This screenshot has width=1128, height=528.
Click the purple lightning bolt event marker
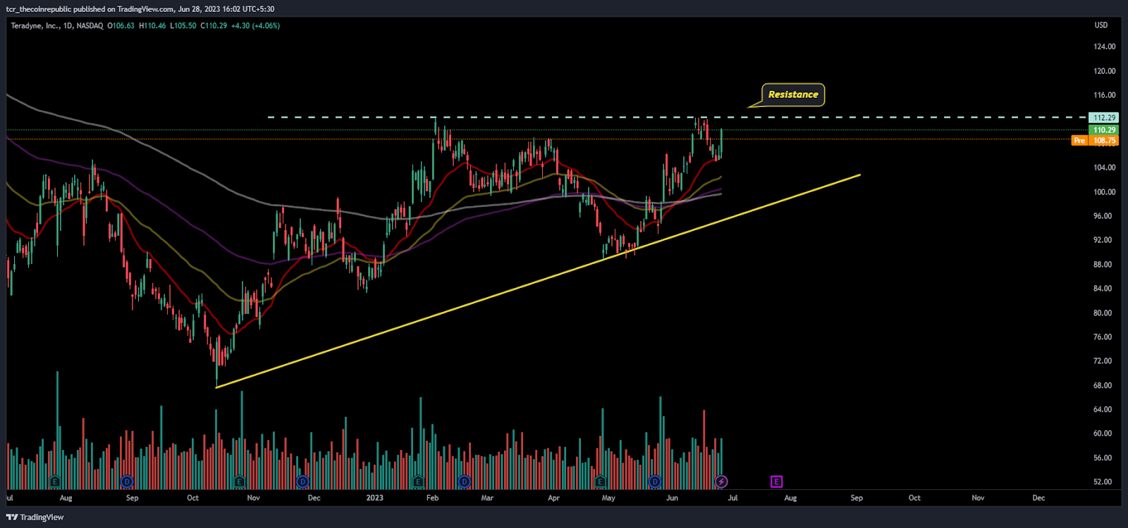click(x=721, y=482)
